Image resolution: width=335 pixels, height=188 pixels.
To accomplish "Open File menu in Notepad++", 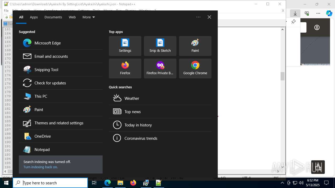I will pyautogui.click(x=6, y=10).
